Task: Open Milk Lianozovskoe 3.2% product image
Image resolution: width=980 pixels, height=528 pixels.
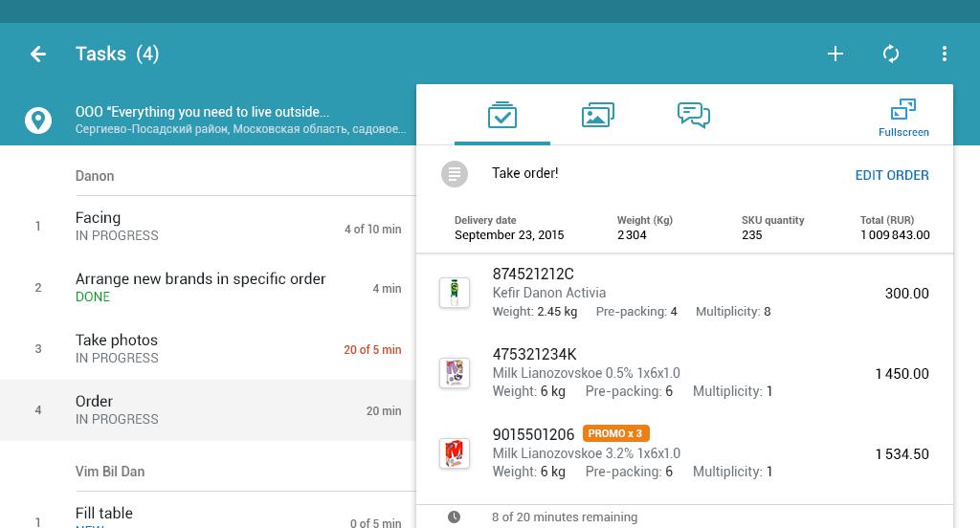Action: 455,453
